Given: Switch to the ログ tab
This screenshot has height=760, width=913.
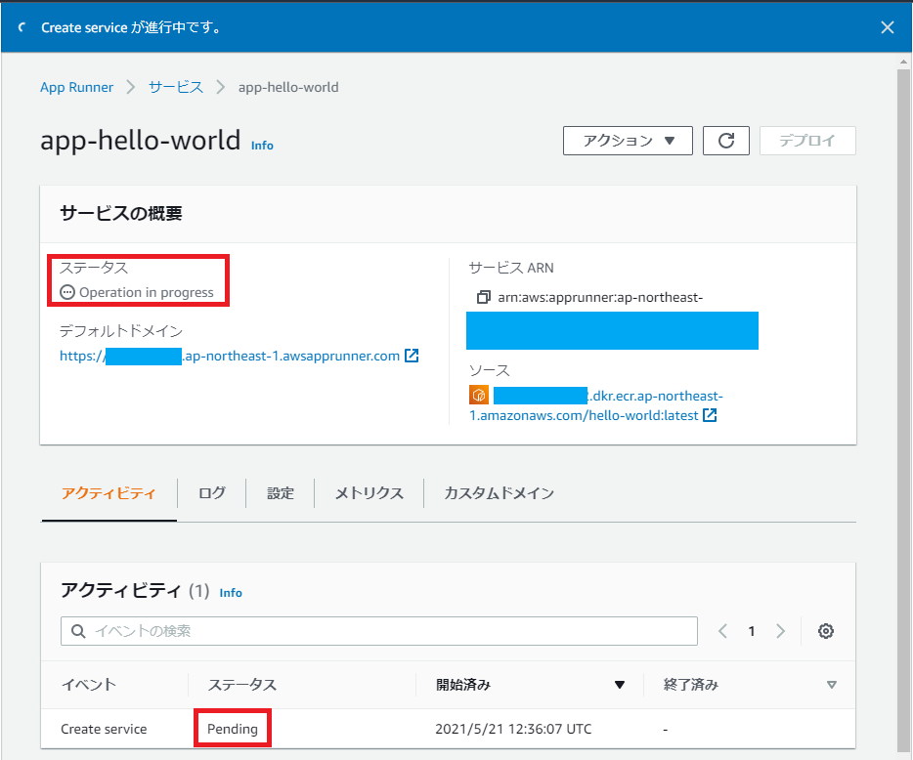Looking at the screenshot, I should pos(211,493).
